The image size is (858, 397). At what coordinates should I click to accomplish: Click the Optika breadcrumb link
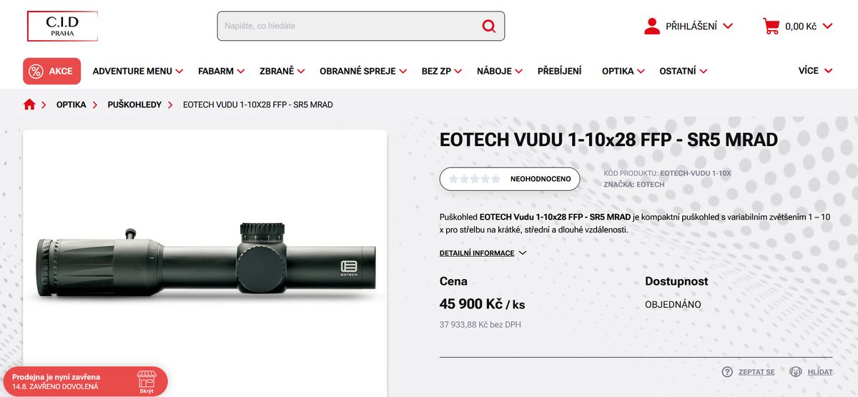coord(71,104)
